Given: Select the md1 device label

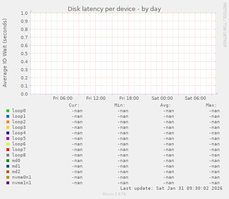Looking at the screenshot, I should click(x=16, y=166).
